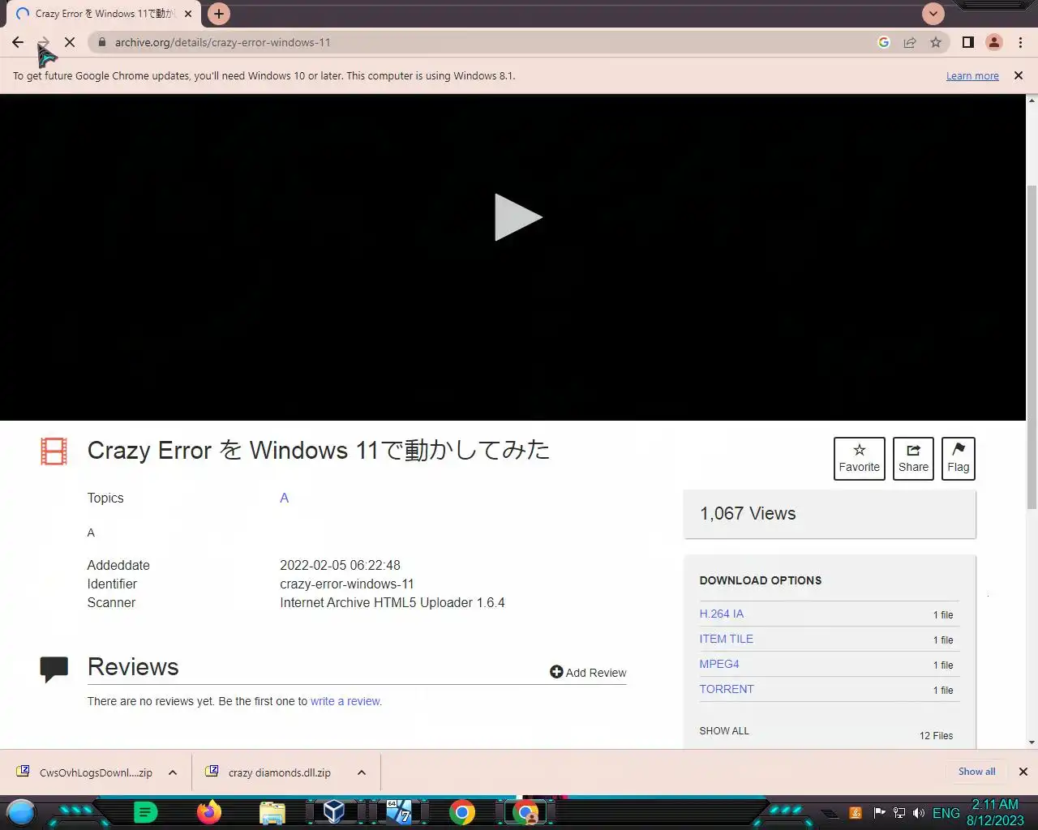Open the write a review link
The width and height of the screenshot is (1038, 830).
click(x=345, y=701)
